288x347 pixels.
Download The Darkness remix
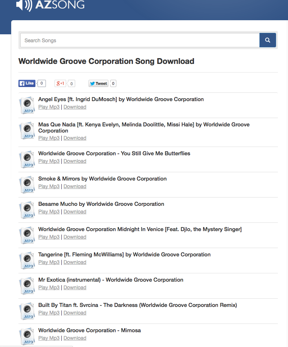click(x=75, y=313)
